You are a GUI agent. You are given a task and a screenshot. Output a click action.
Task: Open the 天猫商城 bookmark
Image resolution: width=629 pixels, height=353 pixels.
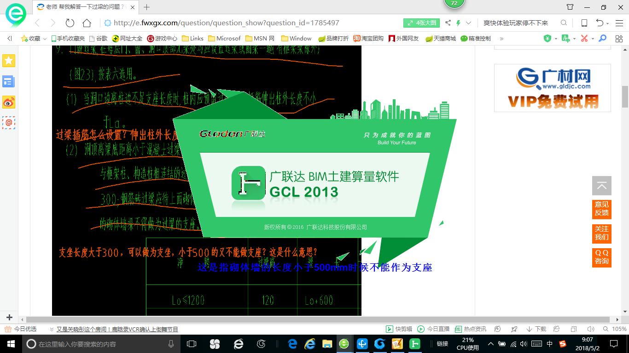[x=440, y=39]
